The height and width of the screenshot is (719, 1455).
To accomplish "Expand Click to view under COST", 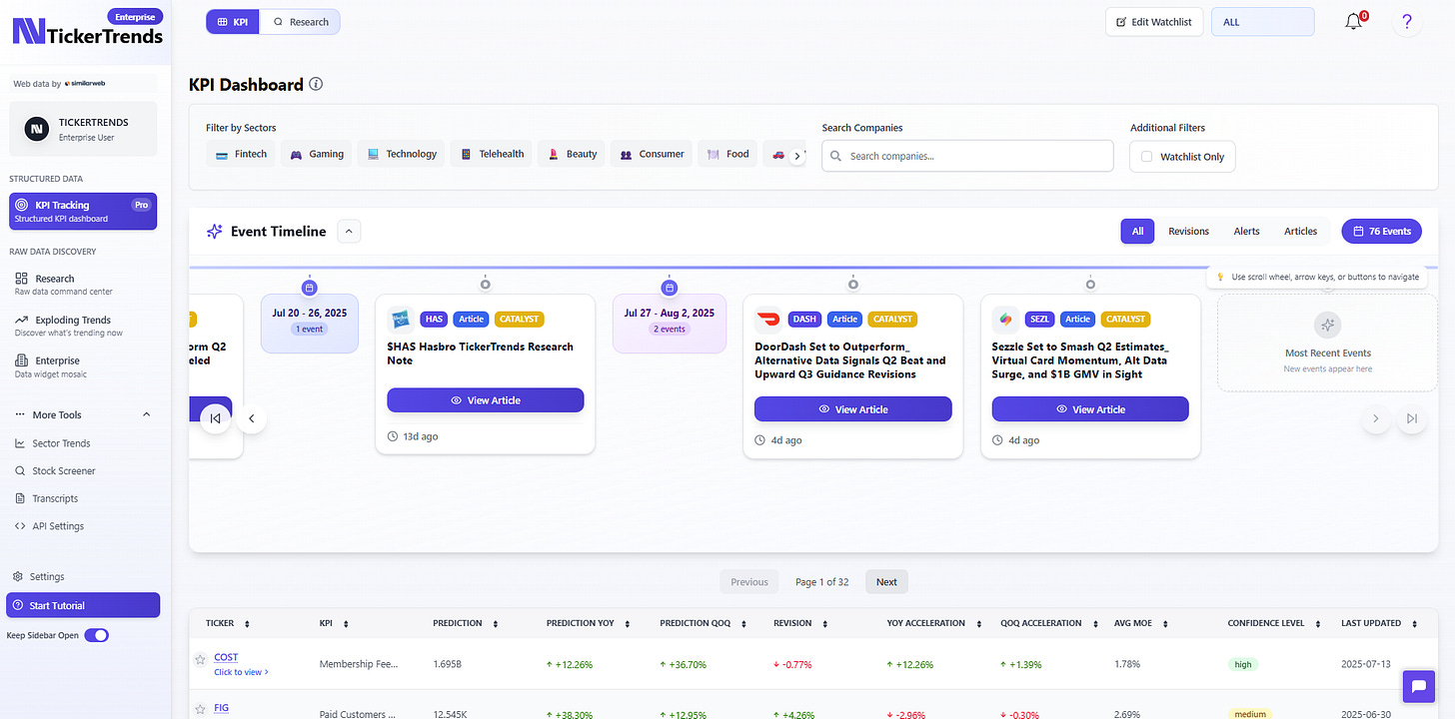I will pos(241,672).
